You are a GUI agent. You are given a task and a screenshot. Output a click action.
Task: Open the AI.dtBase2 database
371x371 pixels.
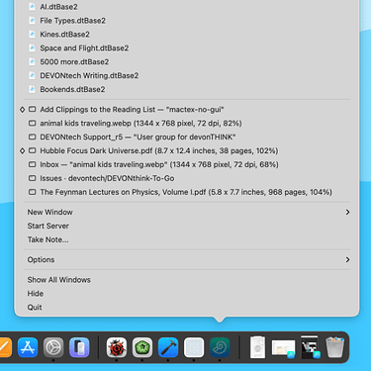[187, 7]
